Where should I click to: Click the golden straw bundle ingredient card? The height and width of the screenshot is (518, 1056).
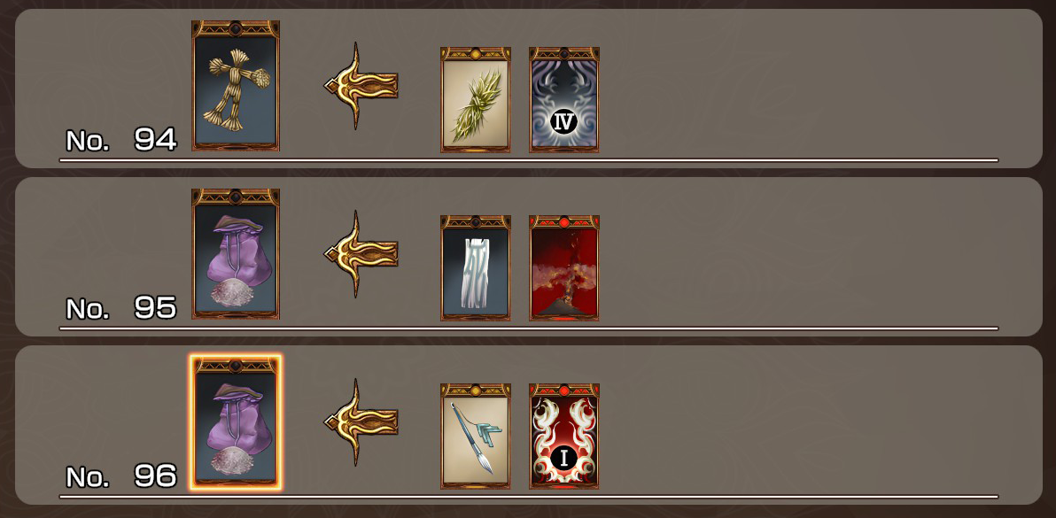pyautogui.click(x=476, y=99)
